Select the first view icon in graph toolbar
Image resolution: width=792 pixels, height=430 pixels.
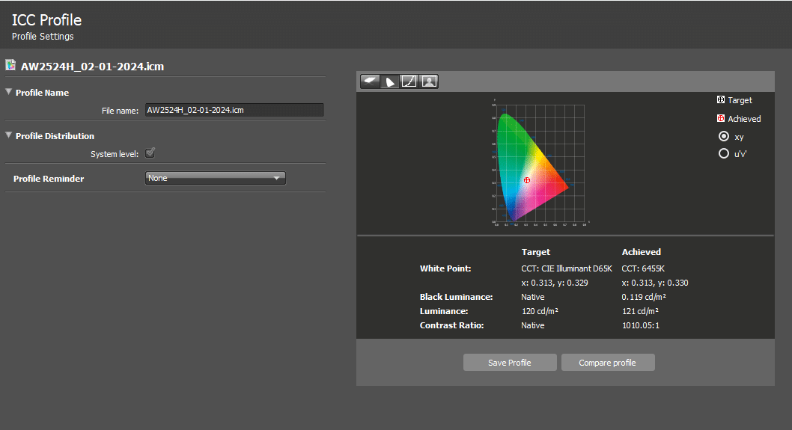[x=370, y=82]
